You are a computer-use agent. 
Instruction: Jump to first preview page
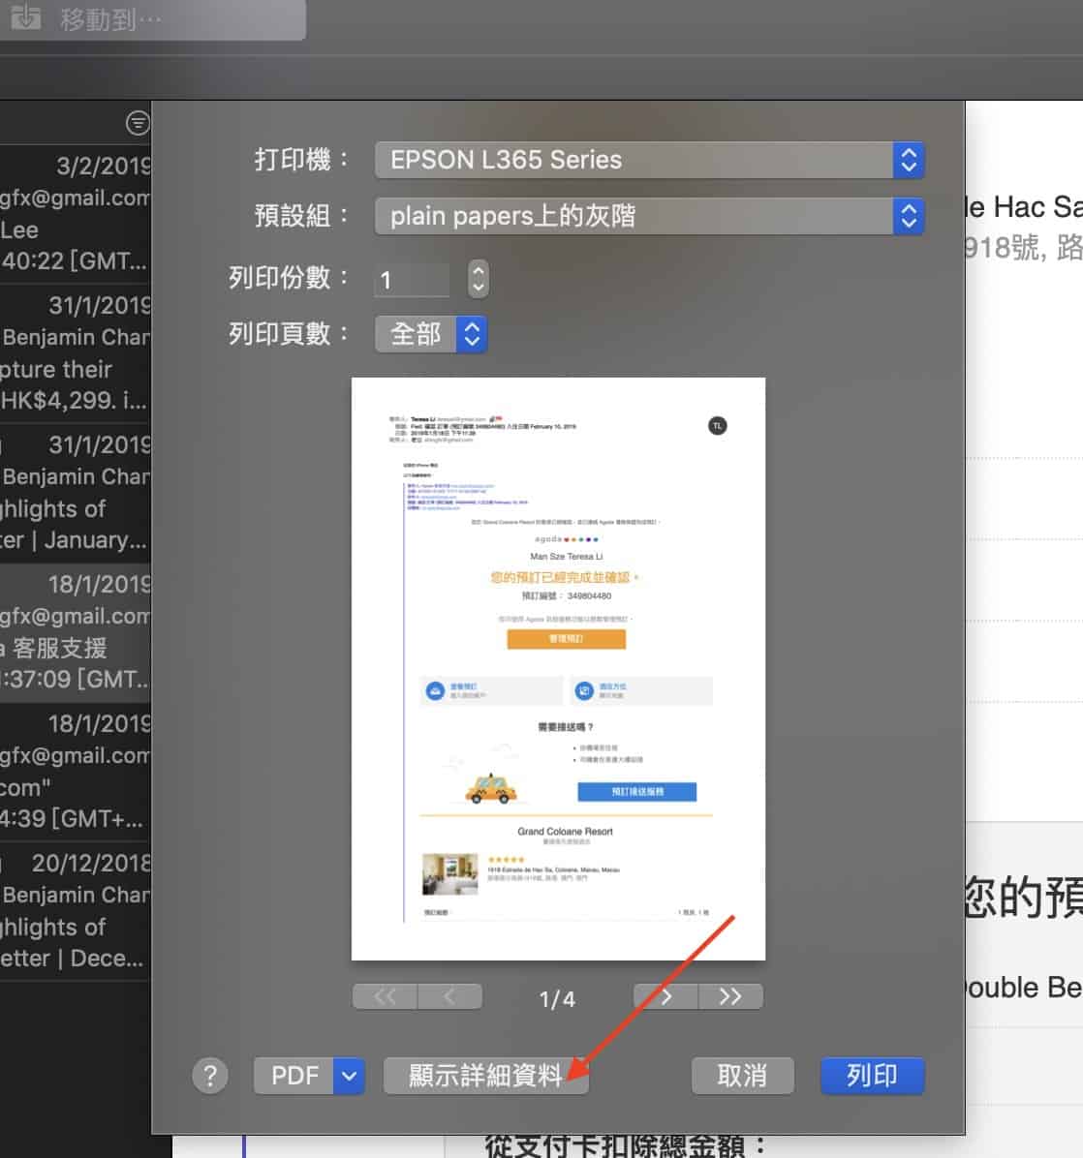(x=385, y=997)
